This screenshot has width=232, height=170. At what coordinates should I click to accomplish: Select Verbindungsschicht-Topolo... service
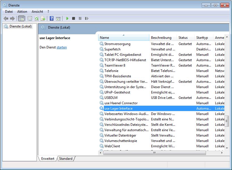point(126,119)
